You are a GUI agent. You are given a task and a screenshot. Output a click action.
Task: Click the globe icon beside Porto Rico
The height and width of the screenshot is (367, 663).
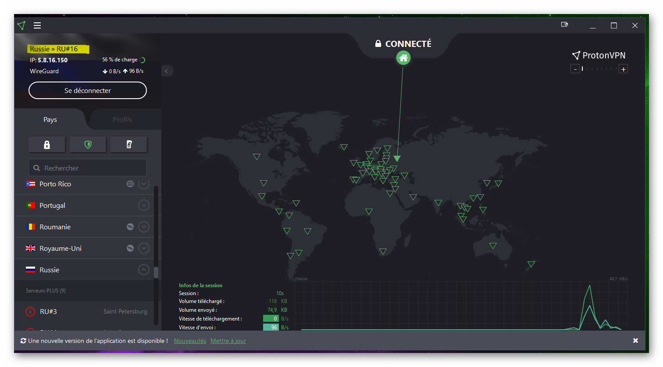[130, 184]
